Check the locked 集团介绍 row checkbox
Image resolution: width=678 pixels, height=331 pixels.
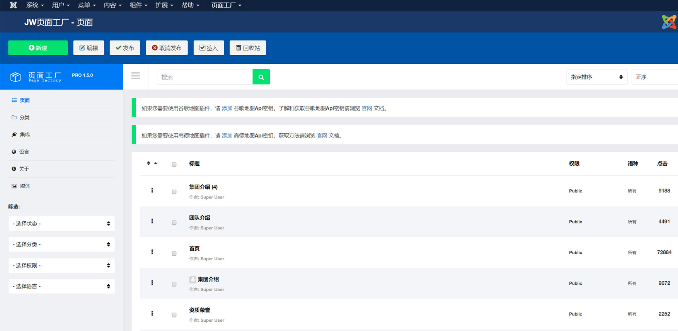click(174, 284)
